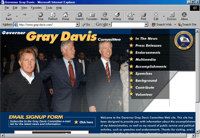Open the Press Releases link
The width and height of the screenshot is (200, 138).
click(148, 46)
